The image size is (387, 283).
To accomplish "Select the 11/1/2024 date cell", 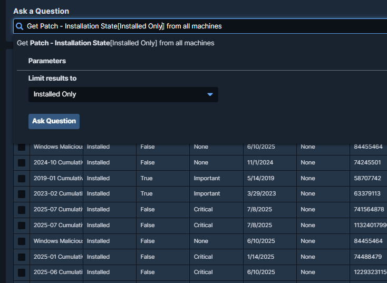I will (x=258, y=162).
